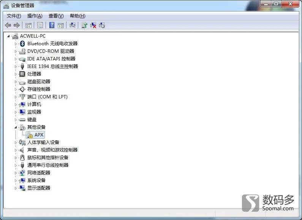The height and width of the screenshot is (220, 302).
Task: Click the IEEE 1394 connector icon
Action: pos(22,66)
